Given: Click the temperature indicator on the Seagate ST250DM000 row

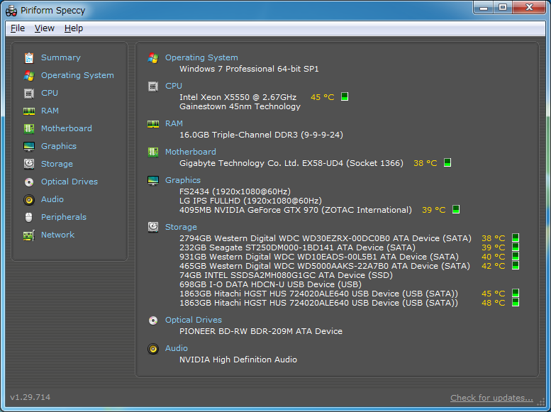Looking at the screenshot, I should (516, 247).
